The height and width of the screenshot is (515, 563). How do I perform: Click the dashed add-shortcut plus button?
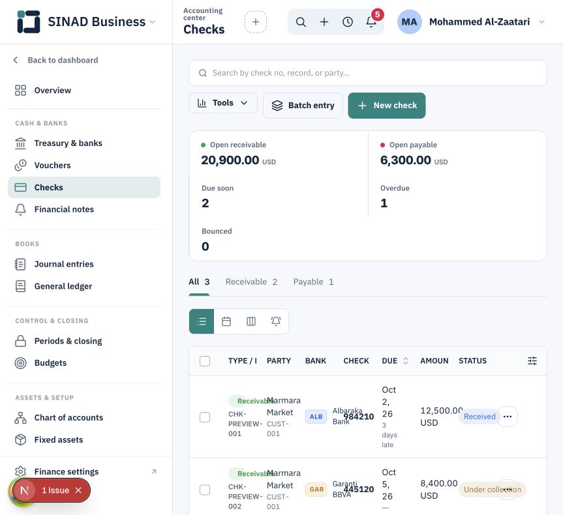(x=256, y=22)
